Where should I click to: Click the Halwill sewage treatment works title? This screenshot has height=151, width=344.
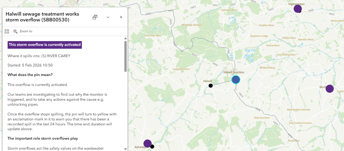(42, 17)
